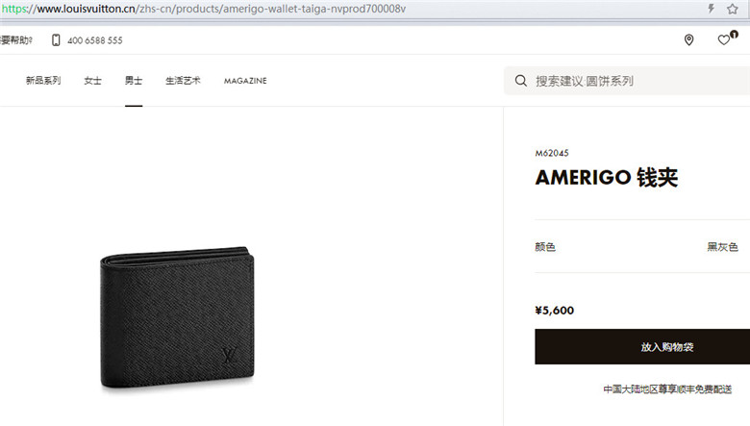
Task: Open the 生活艺术 menu
Action: [183, 81]
